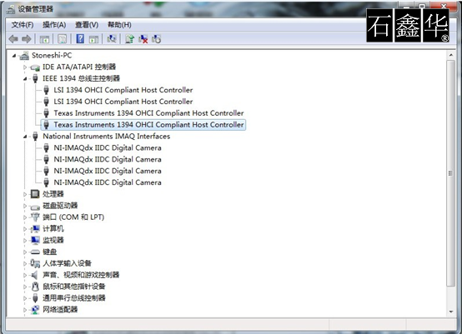
Task: Open the 帮助(H) menu
Action: point(119,25)
